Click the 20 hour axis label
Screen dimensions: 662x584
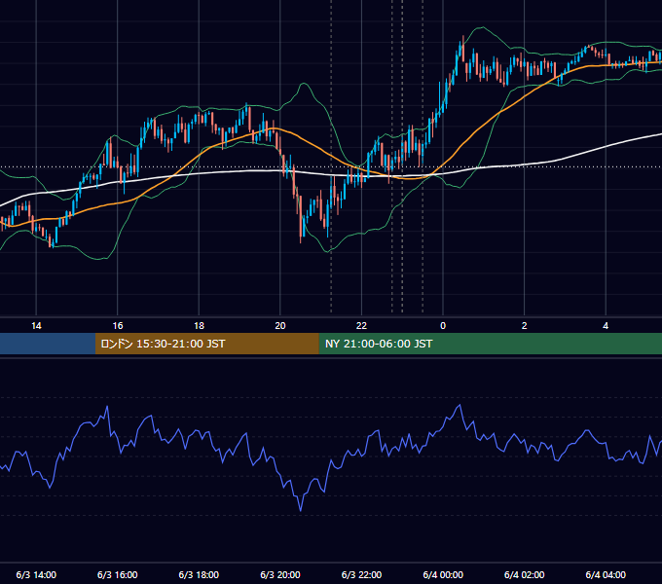pos(280,326)
